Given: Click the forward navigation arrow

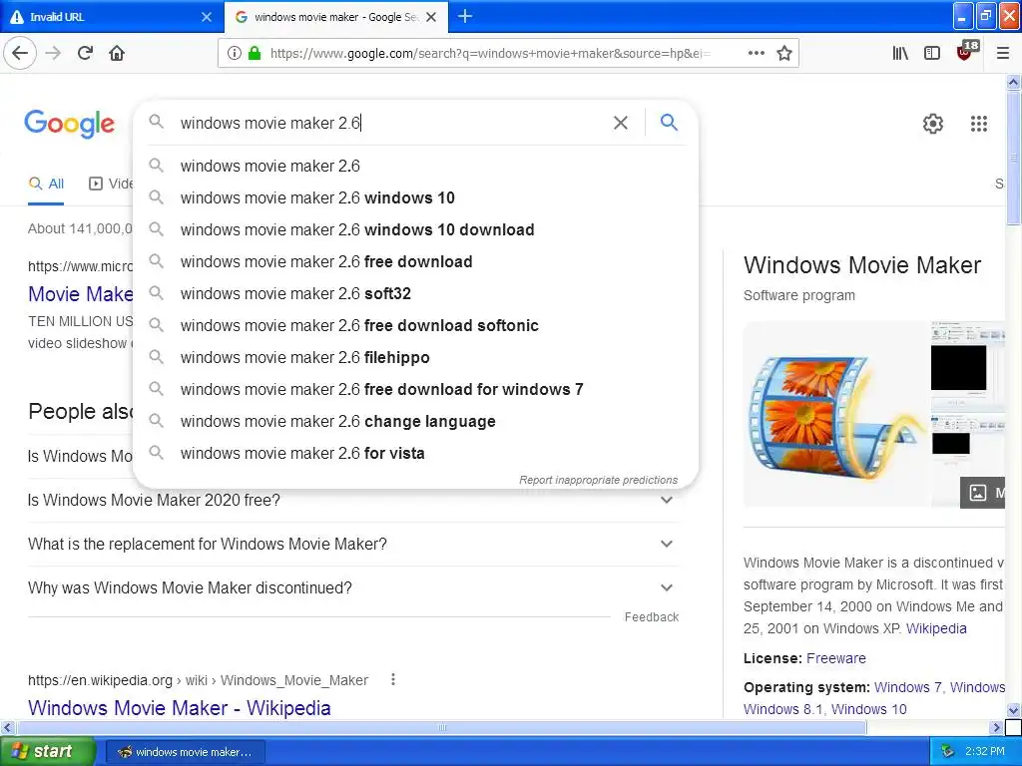Looking at the screenshot, I should [x=53, y=53].
